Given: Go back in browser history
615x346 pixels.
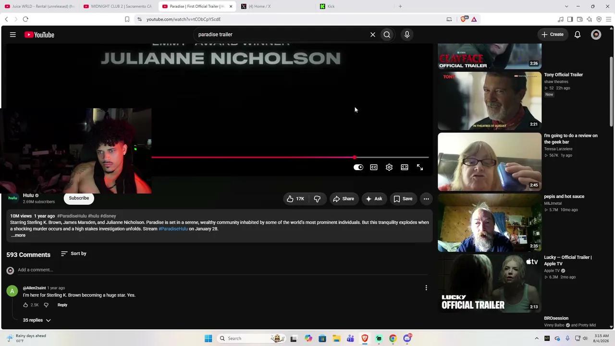Looking at the screenshot, I should click(x=6, y=19).
